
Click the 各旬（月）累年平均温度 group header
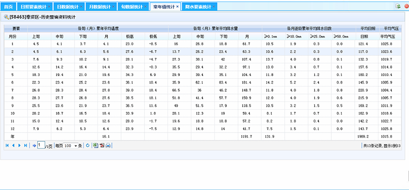pyautogui.click(x=98, y=28)
